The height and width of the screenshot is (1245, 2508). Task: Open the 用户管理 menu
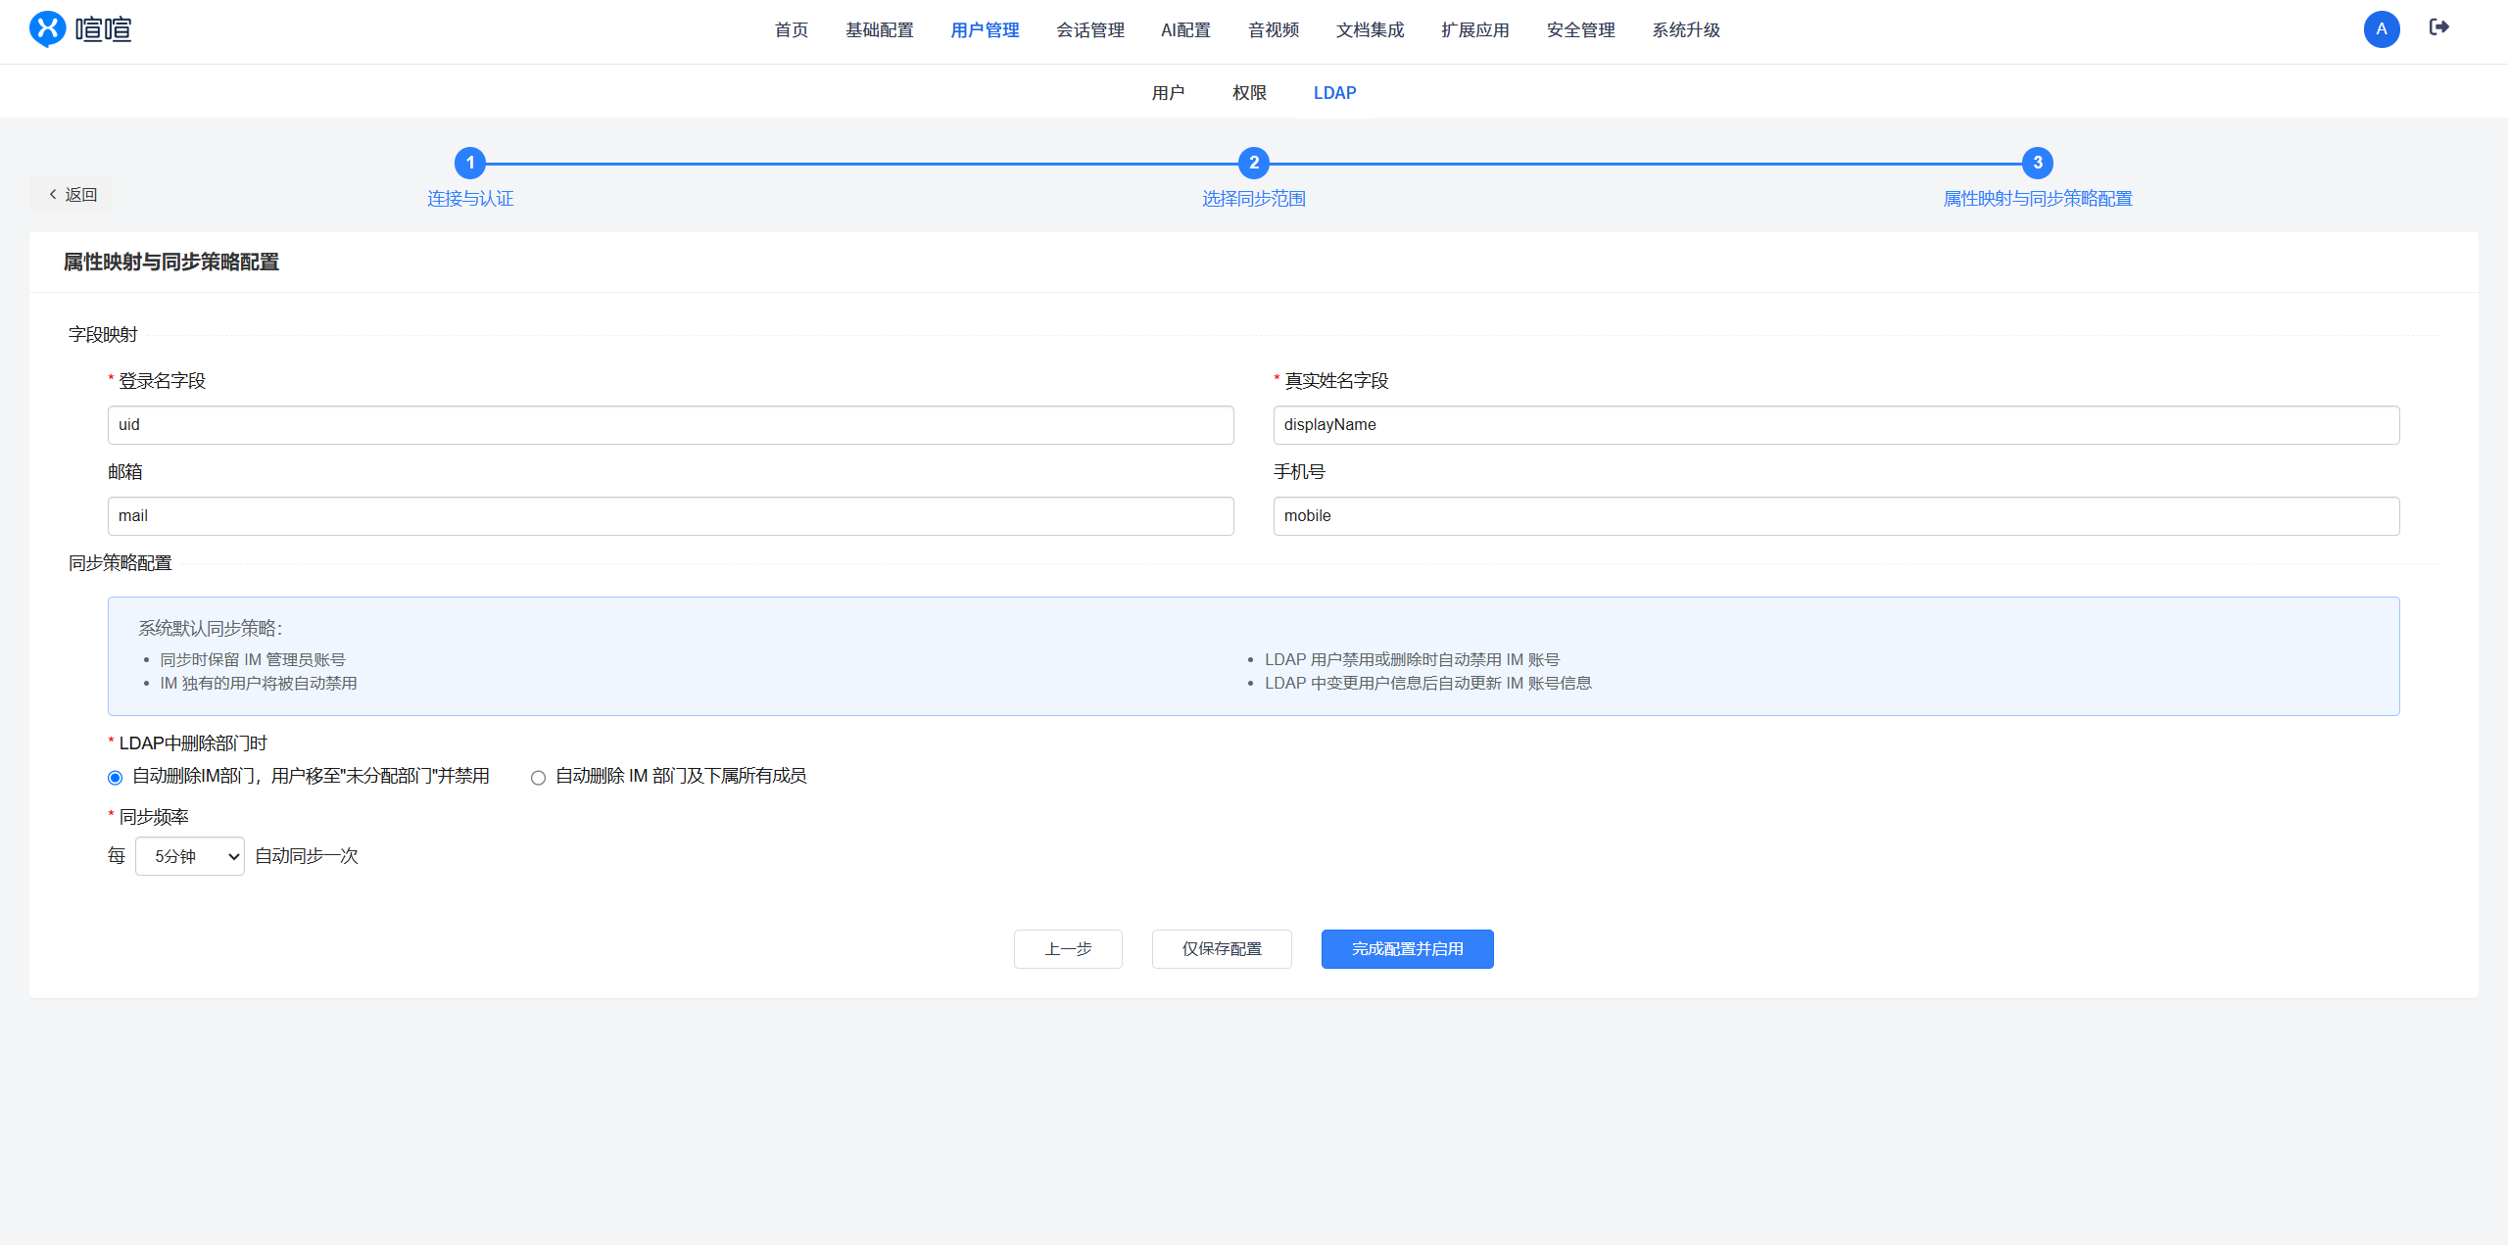pos(985,30)
